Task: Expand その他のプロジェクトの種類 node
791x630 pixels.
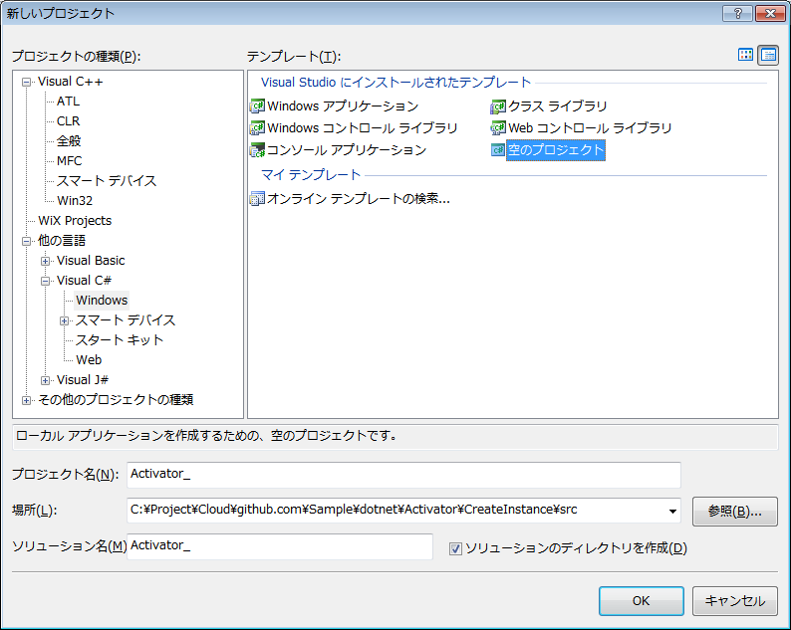Action: tap(26, 401)
